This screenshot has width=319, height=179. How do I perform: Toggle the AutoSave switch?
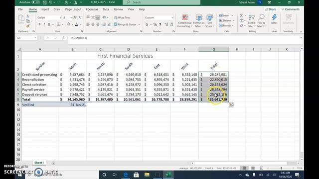click(x=35, y=2)
